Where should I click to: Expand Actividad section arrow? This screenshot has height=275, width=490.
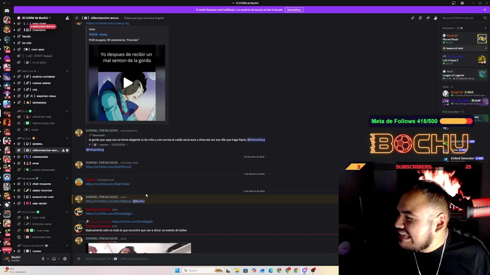[x=485, y=28]
